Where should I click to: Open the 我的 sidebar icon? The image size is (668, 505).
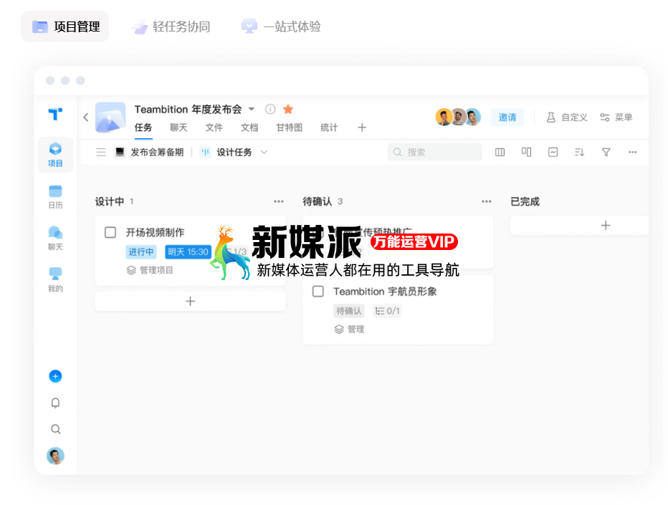coord(55,280)
